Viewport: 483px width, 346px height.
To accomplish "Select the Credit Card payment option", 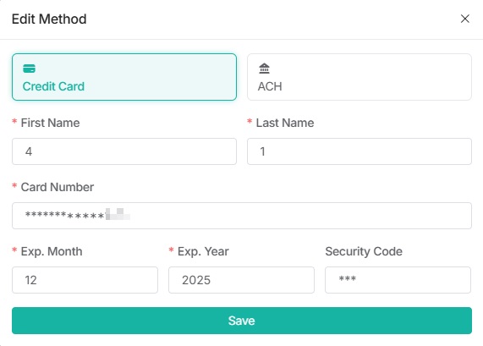I will pyautogui.click(x=124, y=77).
